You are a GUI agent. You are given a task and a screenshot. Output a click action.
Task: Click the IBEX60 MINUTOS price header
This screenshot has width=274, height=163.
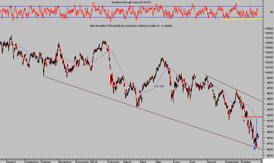click(131, 26)
